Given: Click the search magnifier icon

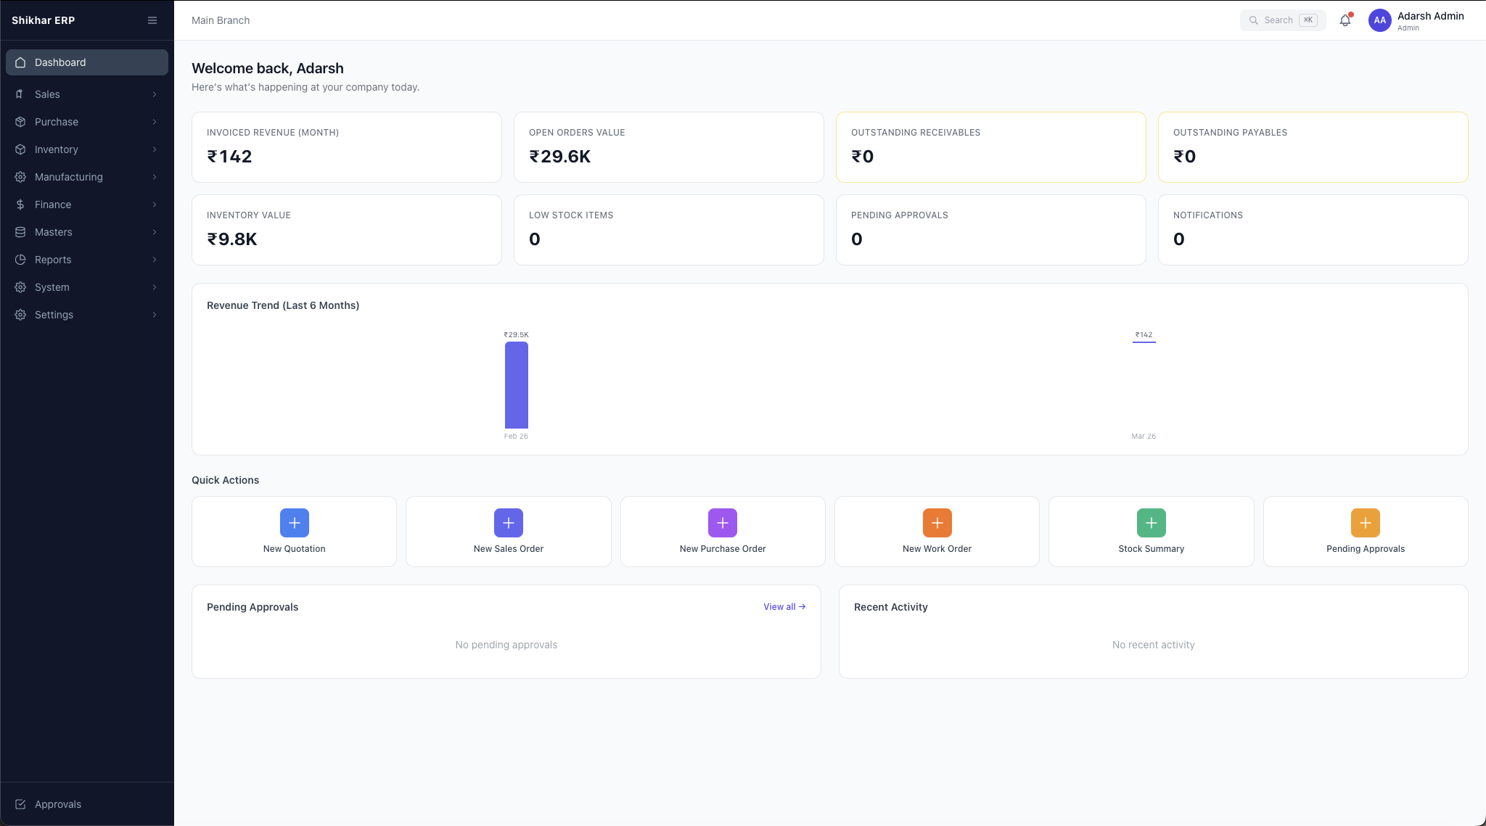Looking at the screenshot, I should coord(1254,20).
